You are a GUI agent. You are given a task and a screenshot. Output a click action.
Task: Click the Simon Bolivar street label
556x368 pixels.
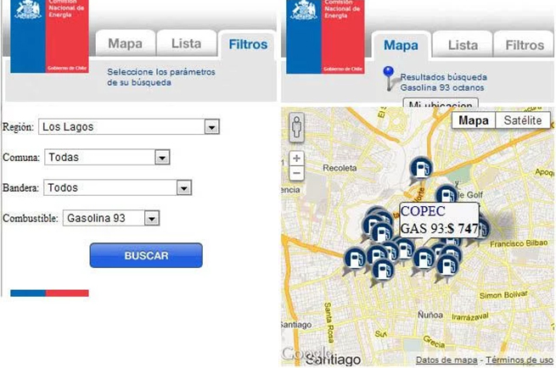click(x=503, y=295)
